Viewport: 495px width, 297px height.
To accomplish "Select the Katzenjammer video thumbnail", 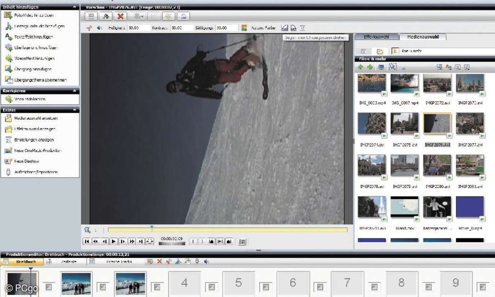I will [437, 207].
